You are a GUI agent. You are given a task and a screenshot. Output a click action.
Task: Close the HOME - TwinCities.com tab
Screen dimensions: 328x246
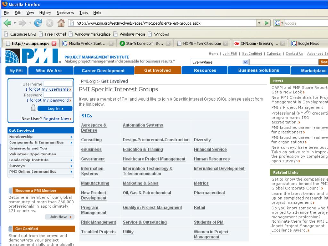[225, 43]
